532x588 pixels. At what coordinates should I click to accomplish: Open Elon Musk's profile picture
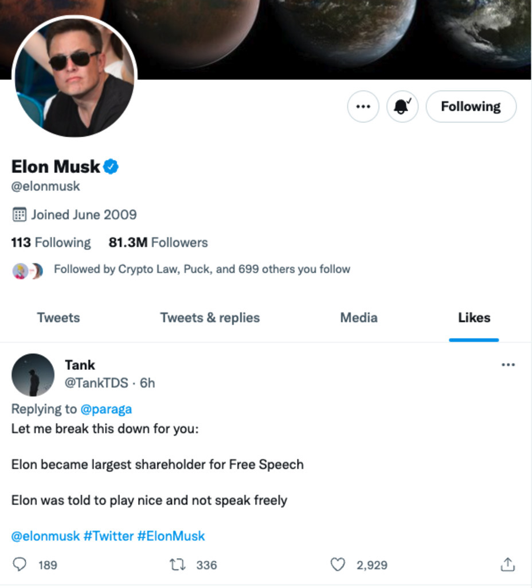75,76
